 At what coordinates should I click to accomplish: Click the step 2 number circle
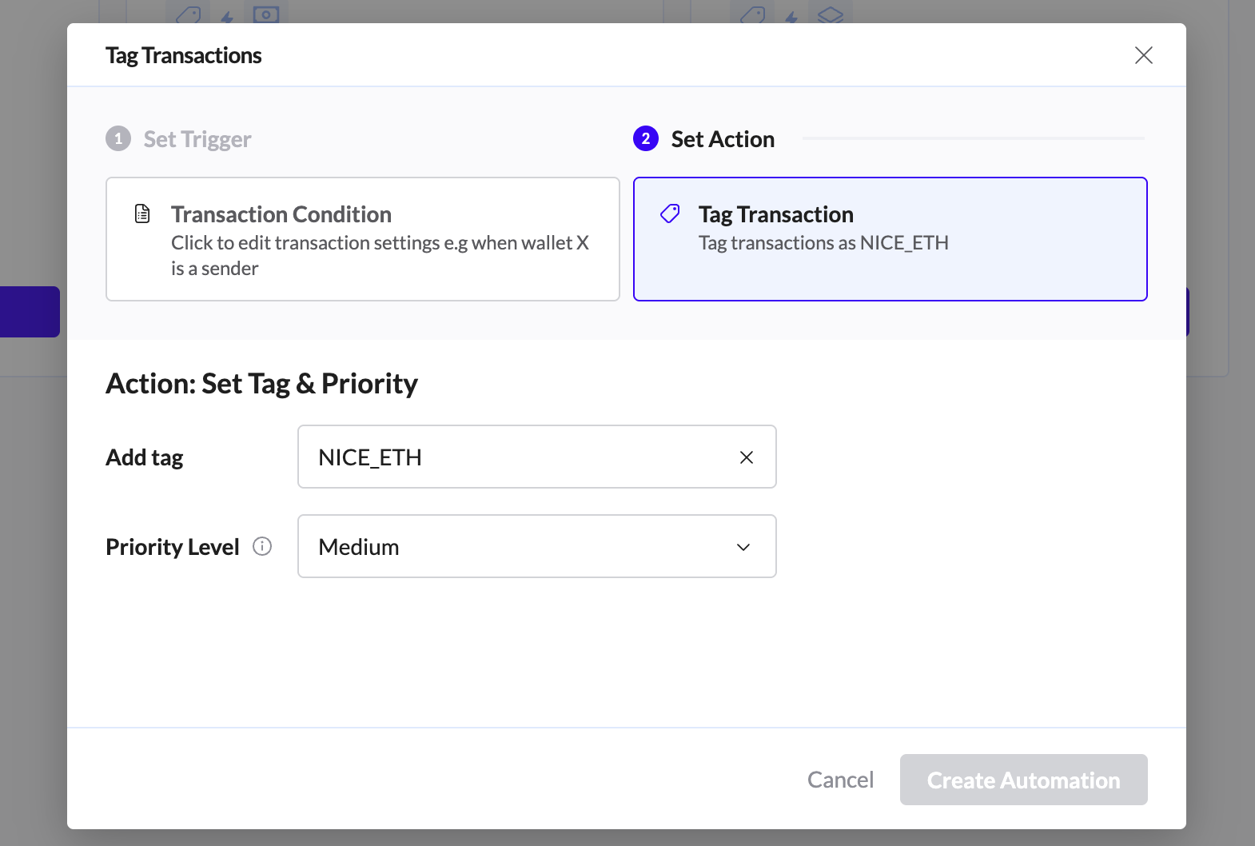pyautogui.click(x=645, y=138)
